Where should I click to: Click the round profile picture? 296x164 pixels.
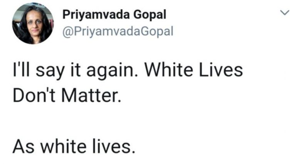click(x=32, y=24)
